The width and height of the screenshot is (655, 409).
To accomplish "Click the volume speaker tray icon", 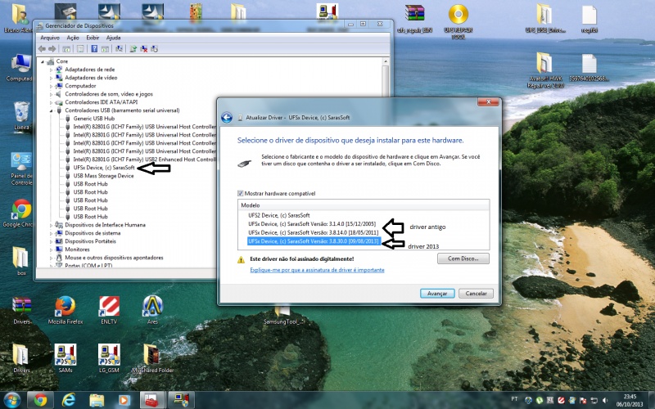I will [605, 401].
